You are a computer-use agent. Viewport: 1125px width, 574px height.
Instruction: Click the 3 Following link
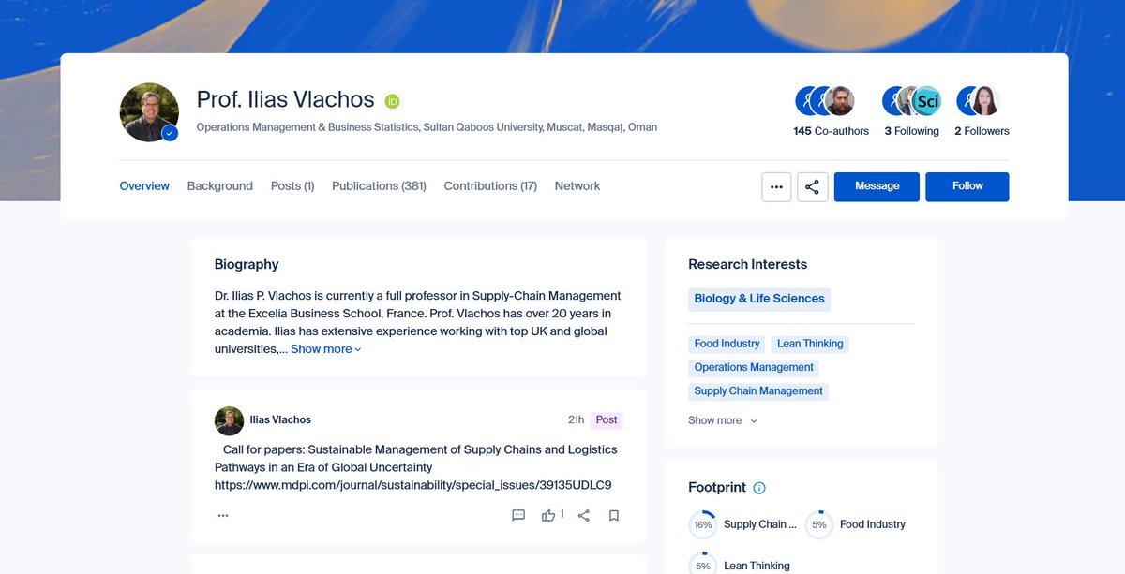pyautogui.click(x=912, y=131)
